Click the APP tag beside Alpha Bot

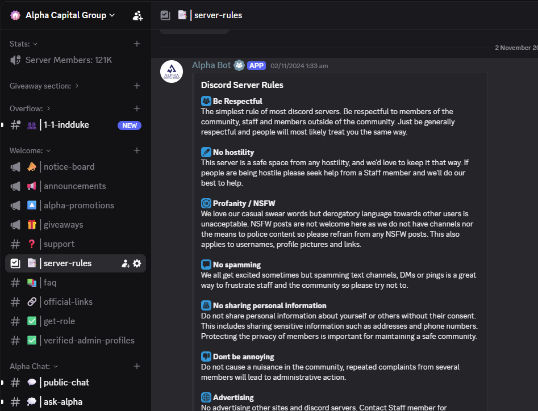256,65
